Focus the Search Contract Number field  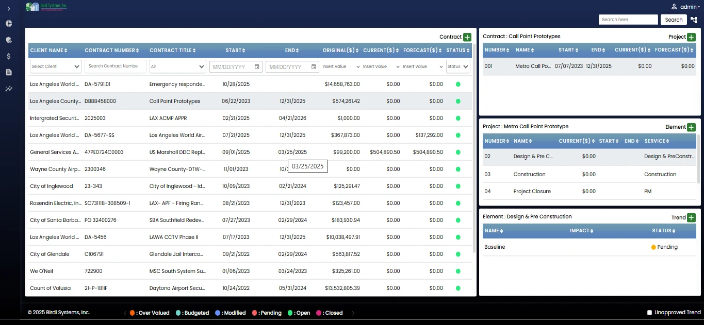point(116,66)
